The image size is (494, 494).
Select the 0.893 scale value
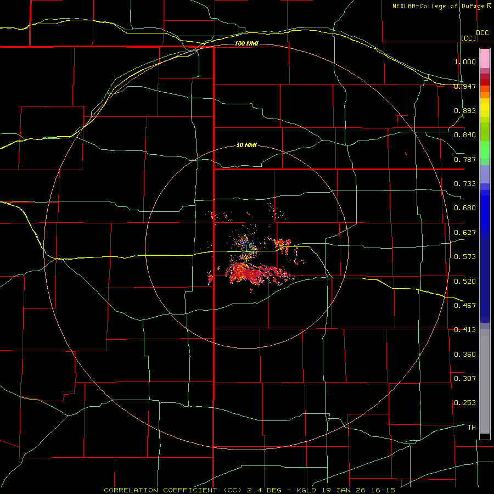[x=465, y=110]
